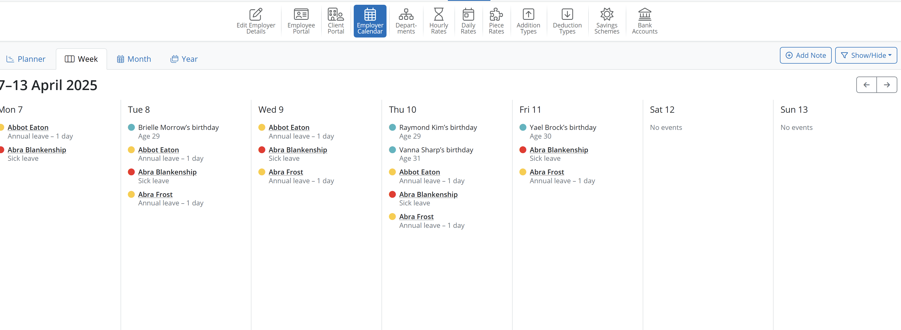Open Deduction Types
This screenshot has width=901, height=330.
coord(567,21)
